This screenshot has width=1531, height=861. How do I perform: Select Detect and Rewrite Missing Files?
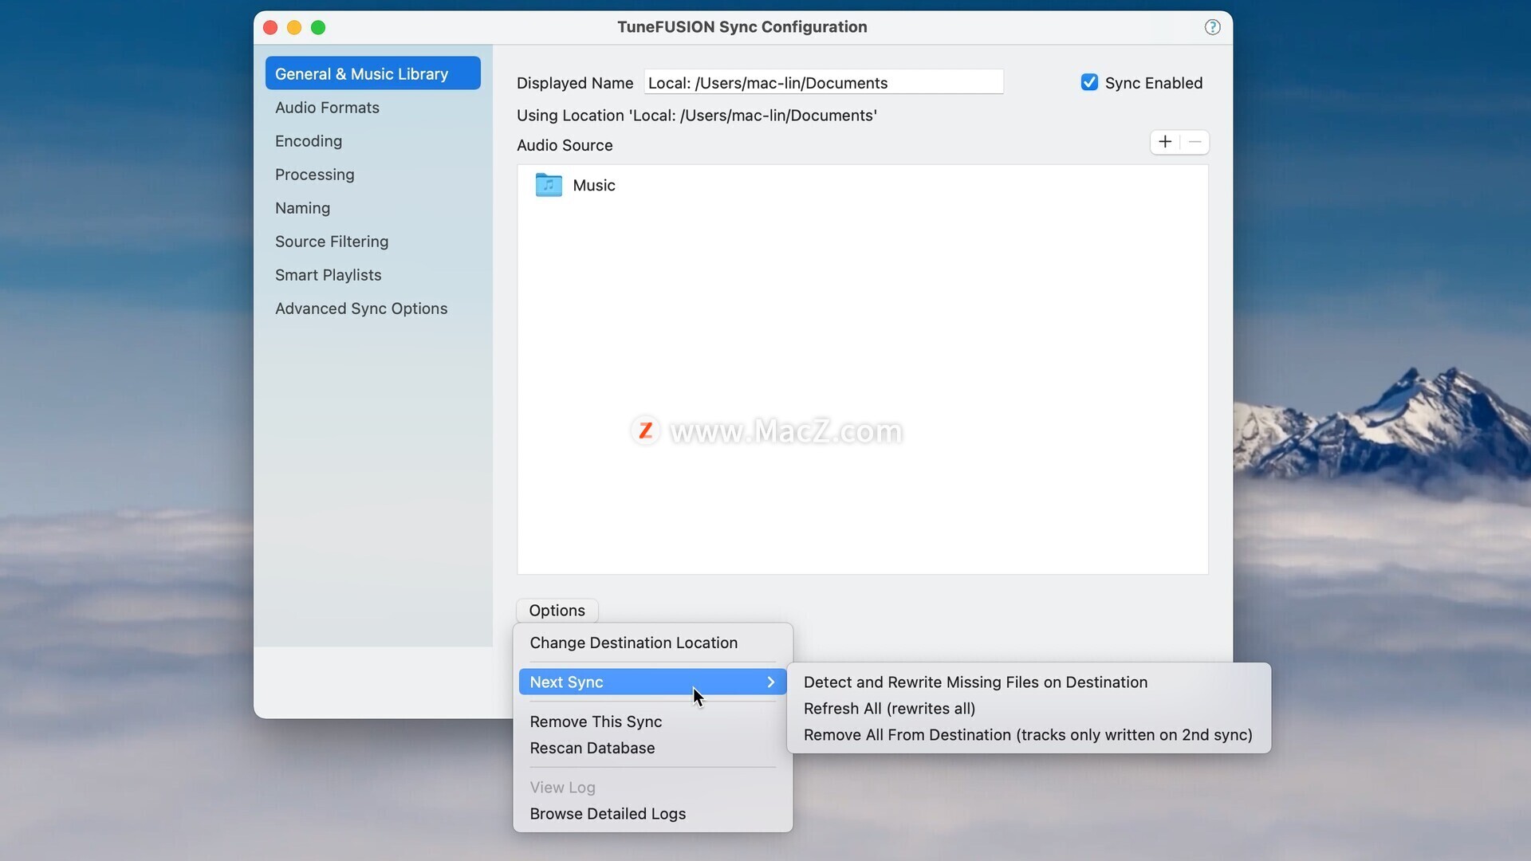(x=1029, y=682)
